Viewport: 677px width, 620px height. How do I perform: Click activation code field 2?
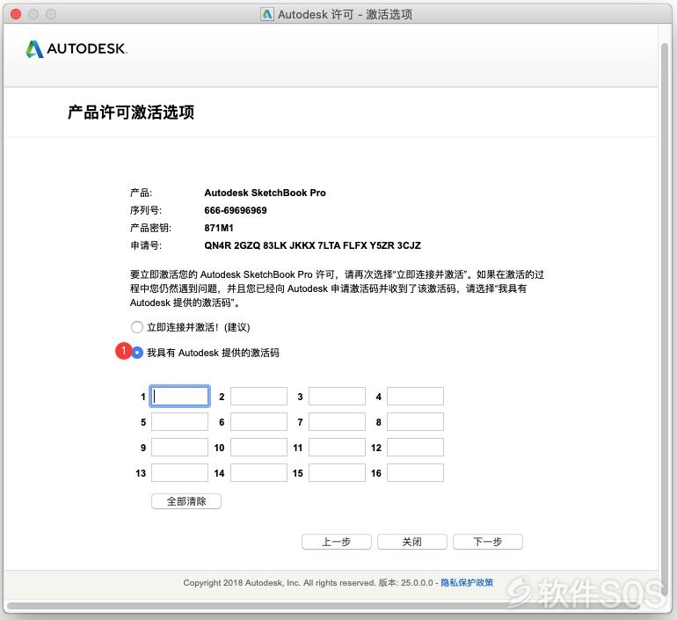(x=258, y=396)
